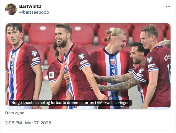Click the @bartseeboob handle
Viewport: 176px width, 133px height.
pyautogui.click(x=34, y=12)
